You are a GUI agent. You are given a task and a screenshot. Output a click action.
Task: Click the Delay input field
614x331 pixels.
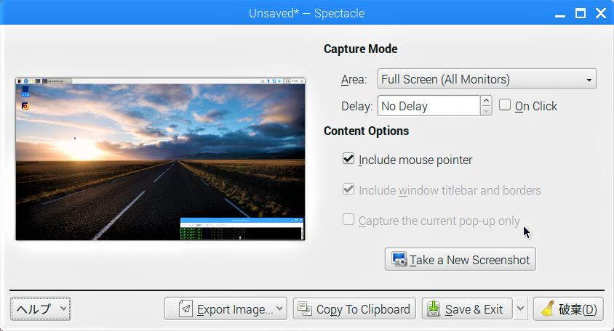[428, 106]
